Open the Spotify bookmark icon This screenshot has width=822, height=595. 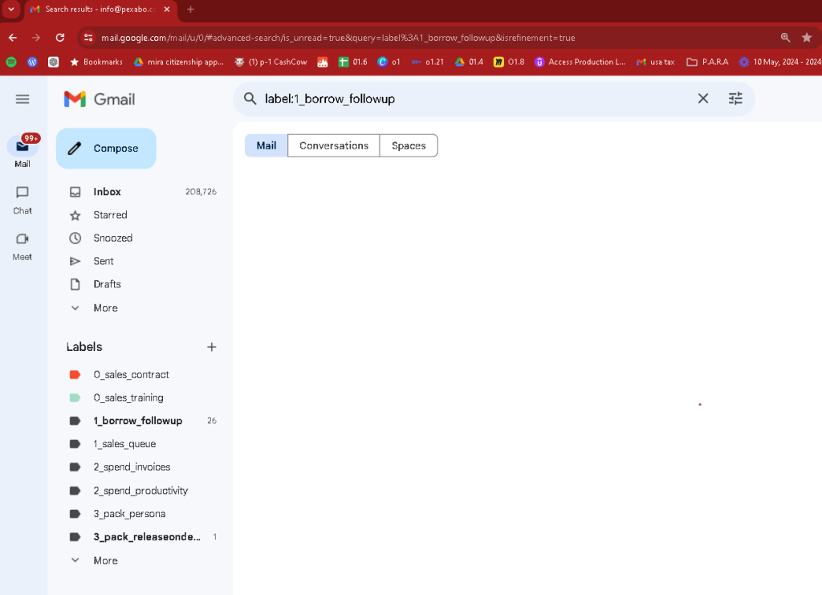pyautogui.click(x=11, y=62)
